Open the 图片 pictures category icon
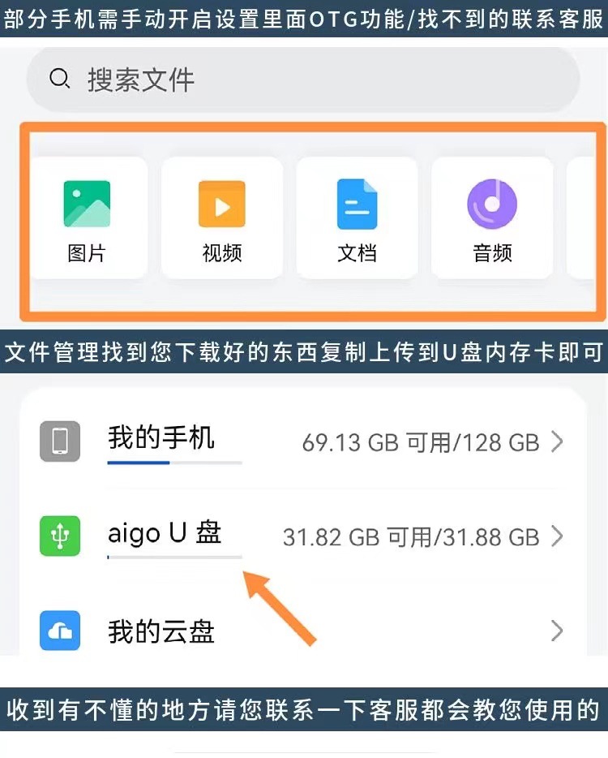Image resolution: width=608 pixels, height=758 pixels. 87,204
